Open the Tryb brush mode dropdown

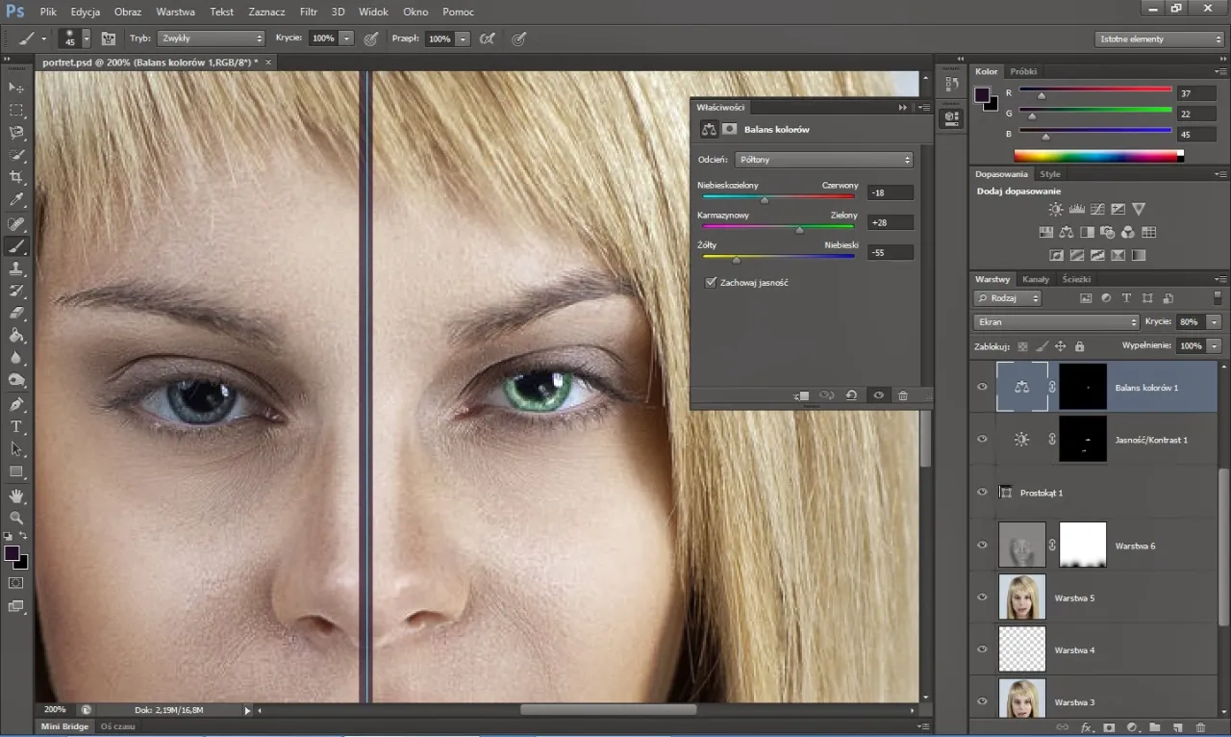(x=212, y=38)
